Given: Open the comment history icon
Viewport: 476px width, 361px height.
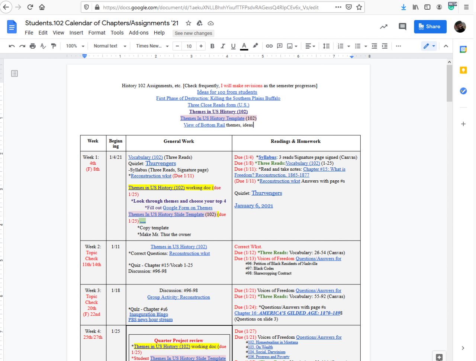Looking at the screenshot, I should [402, 26].
